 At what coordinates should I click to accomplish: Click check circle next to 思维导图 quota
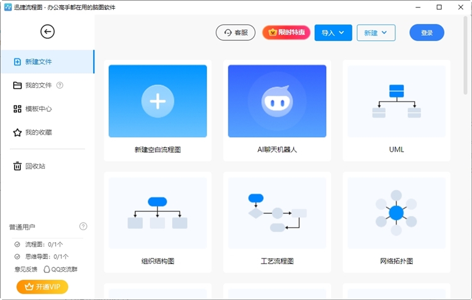tap(17, 257)
